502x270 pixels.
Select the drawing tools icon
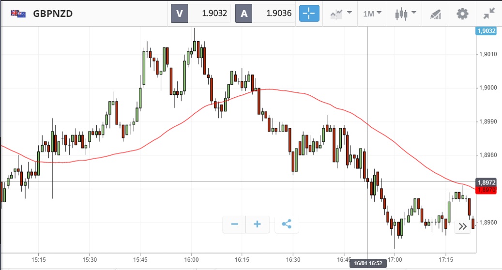click(435, 14)
